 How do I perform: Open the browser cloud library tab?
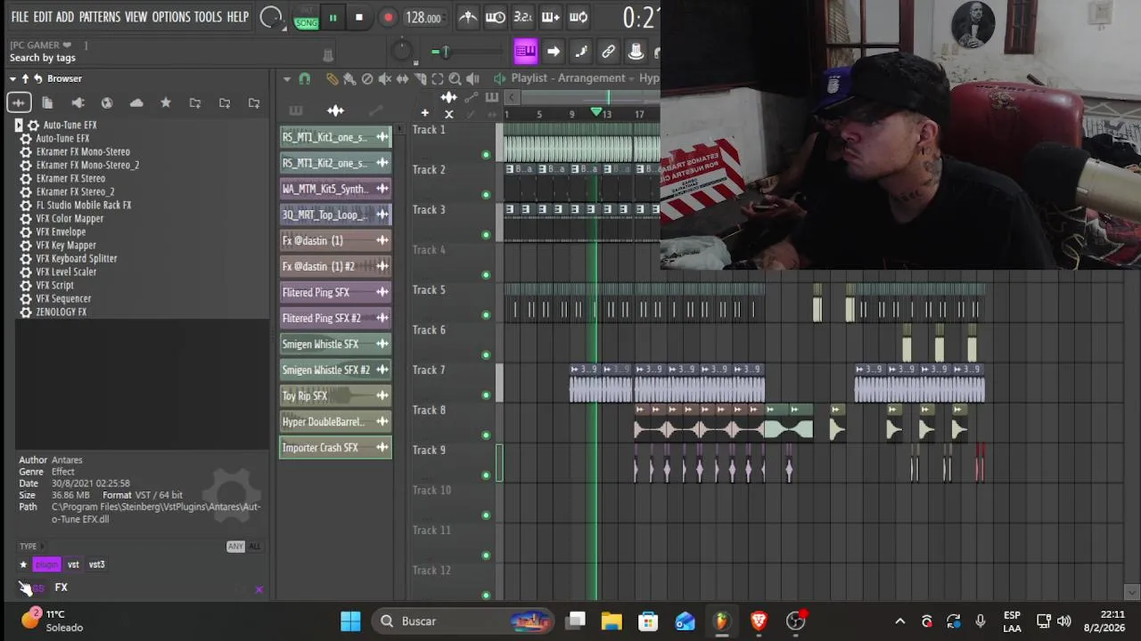(136, 103)
